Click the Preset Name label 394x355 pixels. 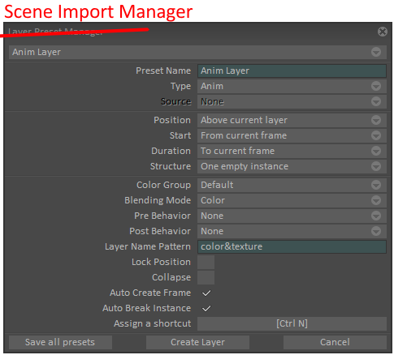pyautogui.click(x=163, y=71)
